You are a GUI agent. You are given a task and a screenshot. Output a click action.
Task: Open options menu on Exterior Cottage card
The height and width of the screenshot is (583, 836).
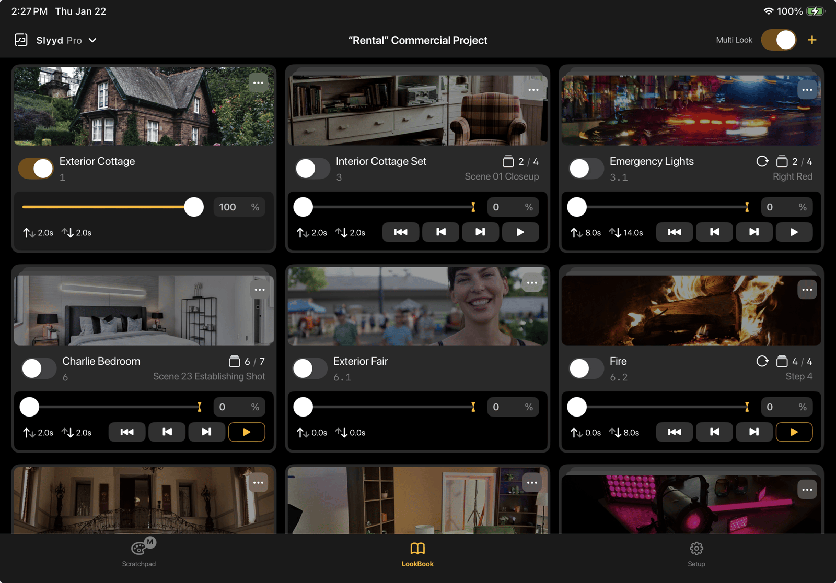258,83
